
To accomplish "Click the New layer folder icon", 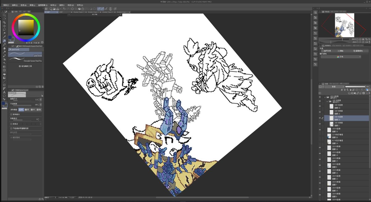I will click(x=355, y=93).
